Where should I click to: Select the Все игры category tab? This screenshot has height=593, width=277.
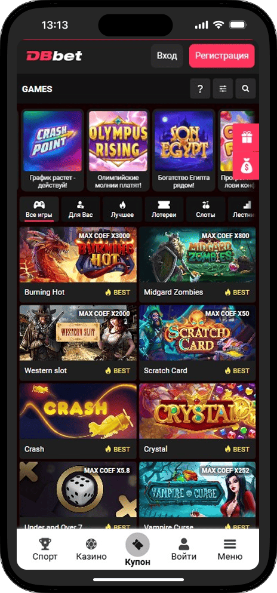[39, 209]
